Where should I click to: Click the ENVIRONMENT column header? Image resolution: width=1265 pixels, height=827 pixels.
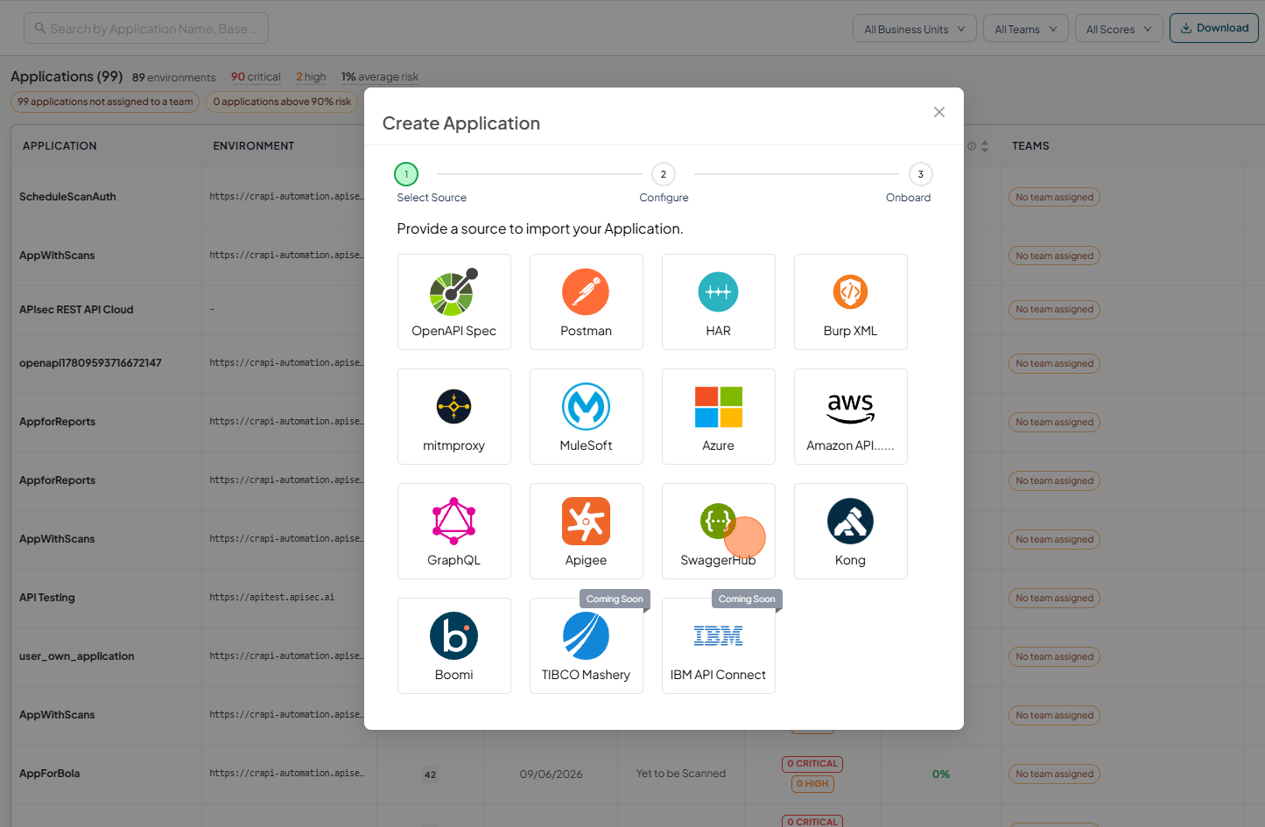click(x=254, y=146)
